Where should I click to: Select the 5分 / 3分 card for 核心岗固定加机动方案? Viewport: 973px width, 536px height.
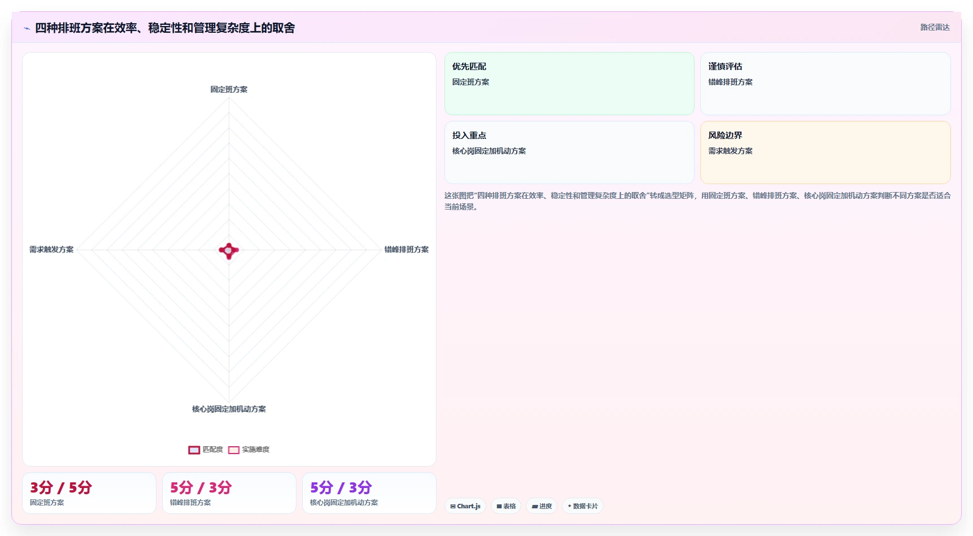pyautogui.click(x=369, y=493)
